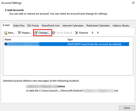Open the RSS Feeds tab
The image size is (136, 111).
33,26
